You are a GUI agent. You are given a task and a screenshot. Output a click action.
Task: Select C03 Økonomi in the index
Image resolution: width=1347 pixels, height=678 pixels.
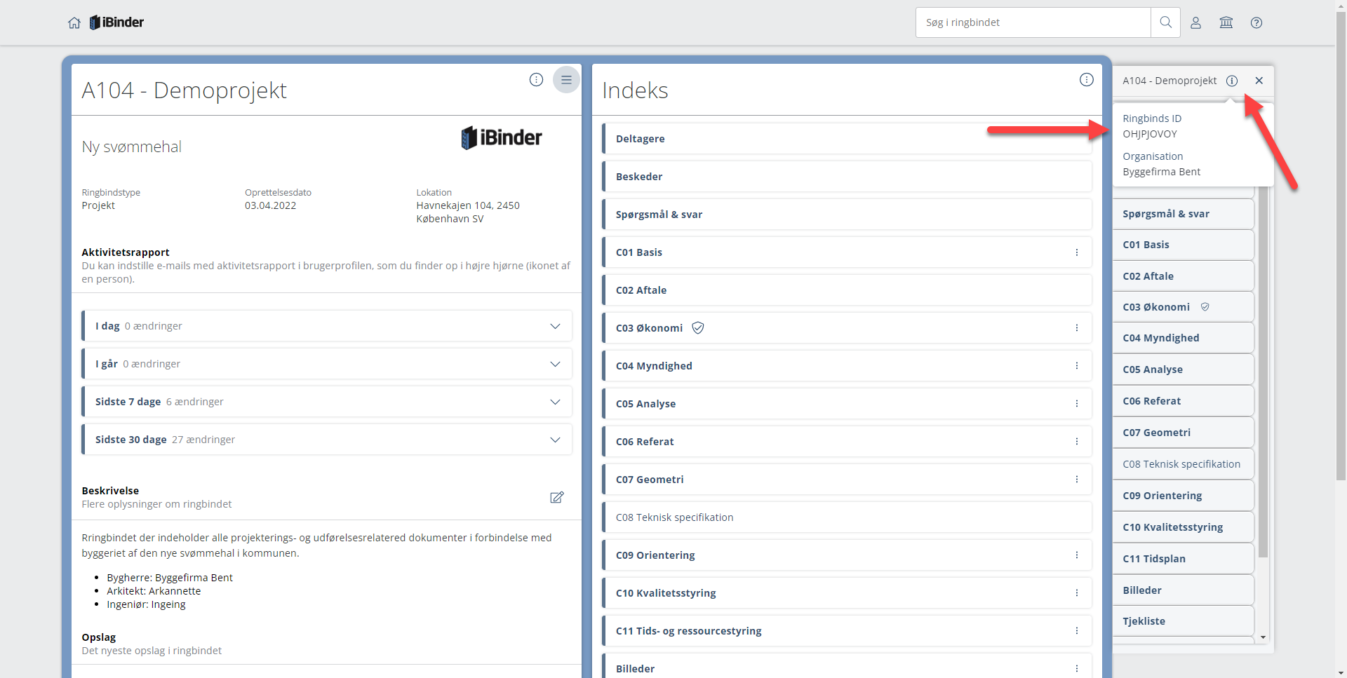click(x=650, y=328)
